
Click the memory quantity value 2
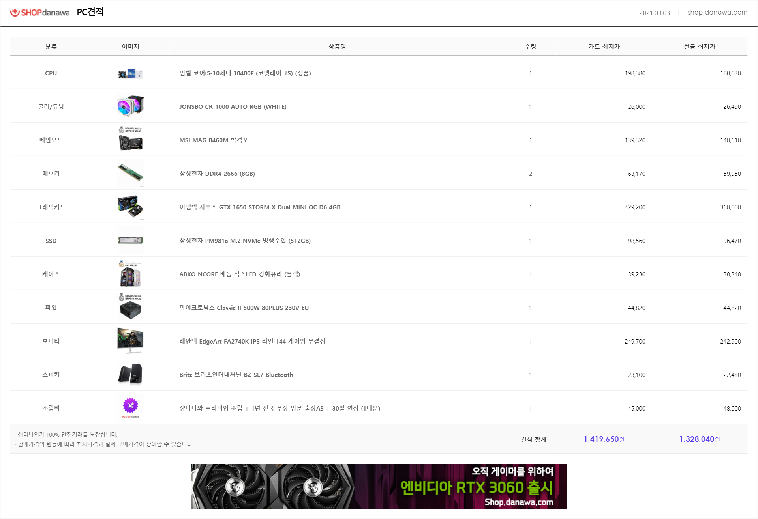pyautogui.click(x=531, y=174)
